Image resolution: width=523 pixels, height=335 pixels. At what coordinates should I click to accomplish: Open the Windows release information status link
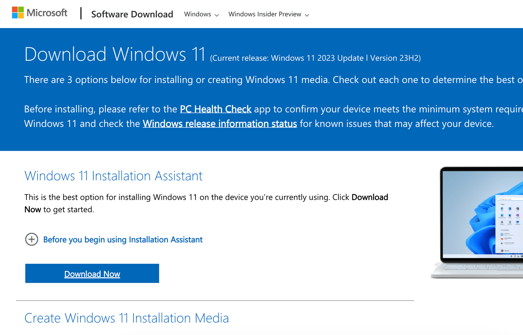[x=220, y=124]
